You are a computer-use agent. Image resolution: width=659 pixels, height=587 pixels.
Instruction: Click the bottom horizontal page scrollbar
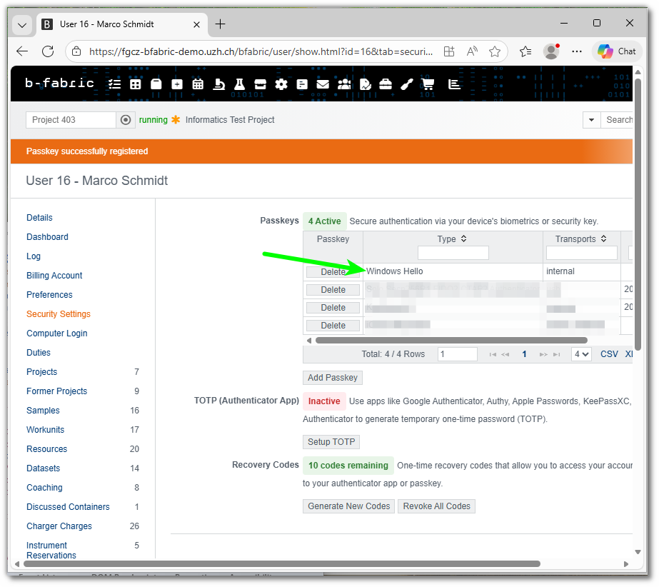pos(281,564)
